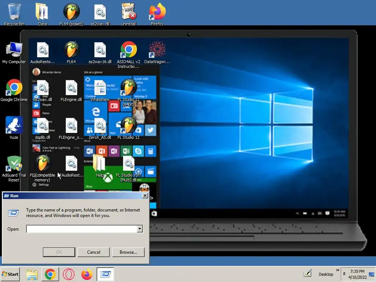Select the Run taskbar button
Screen dimensions: 376x282
pyautogui.click(x=105, y=274)
